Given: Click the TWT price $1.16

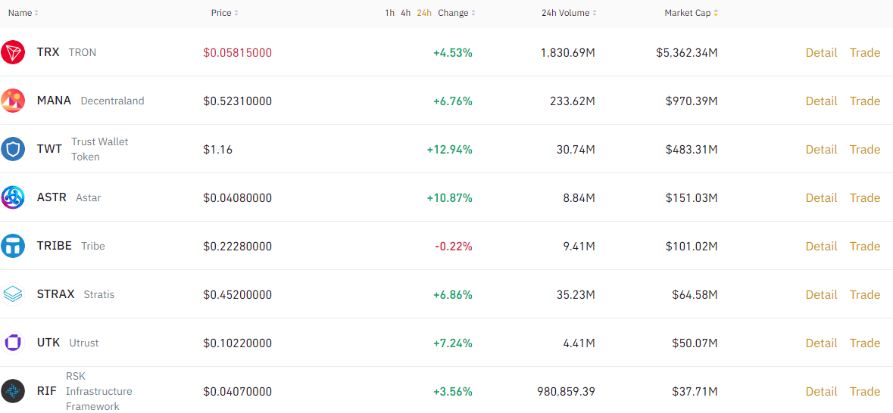Looking at the screenshot, I should click(x=217, y=149).
